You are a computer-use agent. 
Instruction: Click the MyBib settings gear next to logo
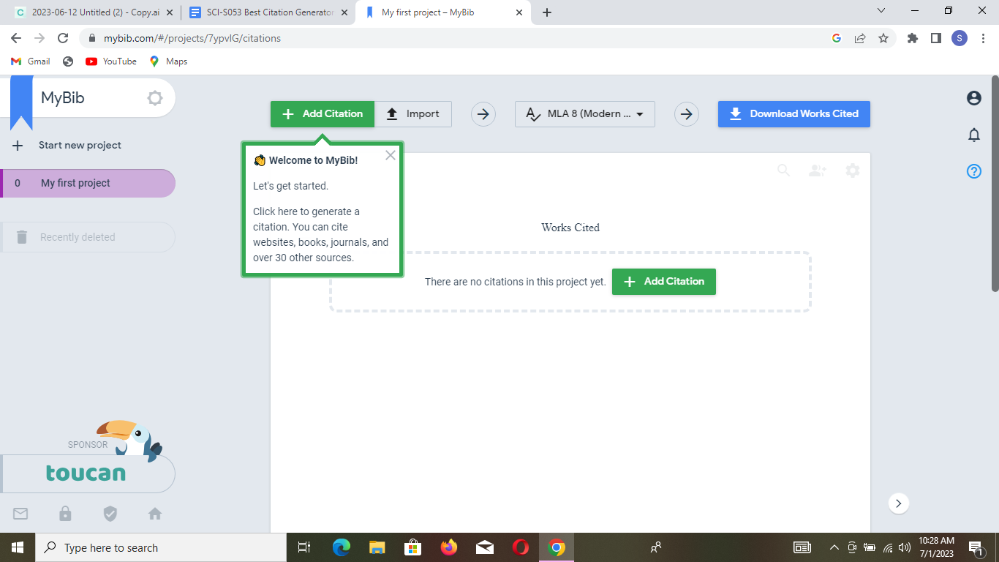pos(154,97)
